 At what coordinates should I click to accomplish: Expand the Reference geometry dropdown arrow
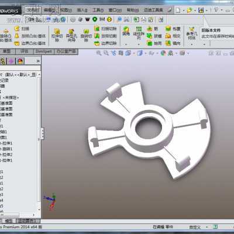192,44
